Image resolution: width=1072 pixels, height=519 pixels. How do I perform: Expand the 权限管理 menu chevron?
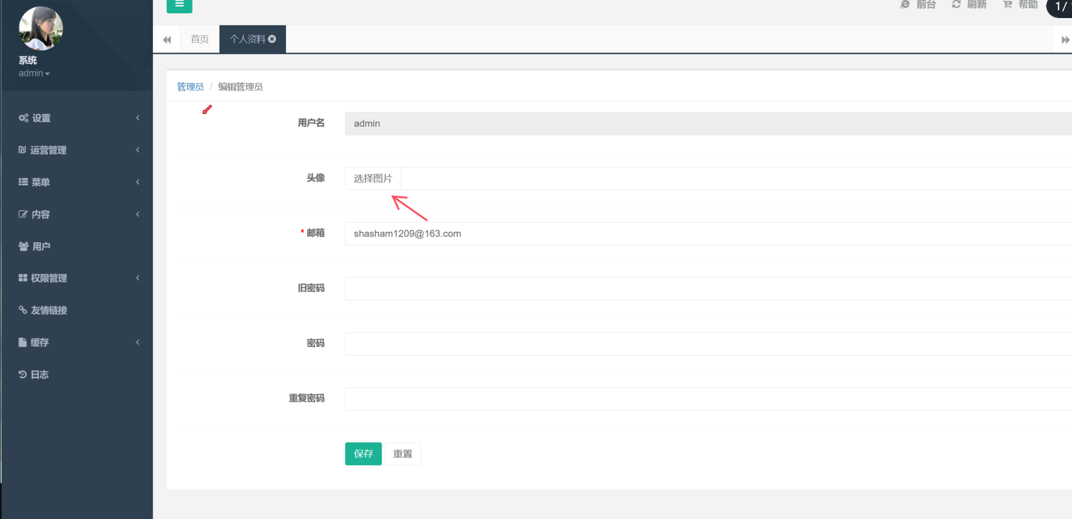coord(138,278)
